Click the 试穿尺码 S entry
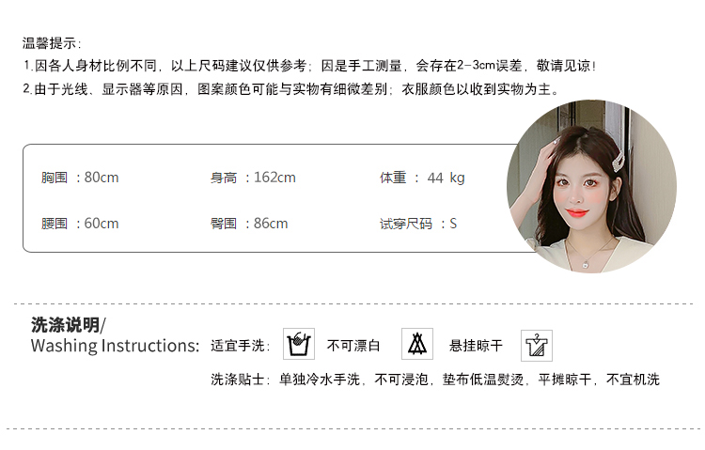705x450 pixels. click(x=418, y=224)
